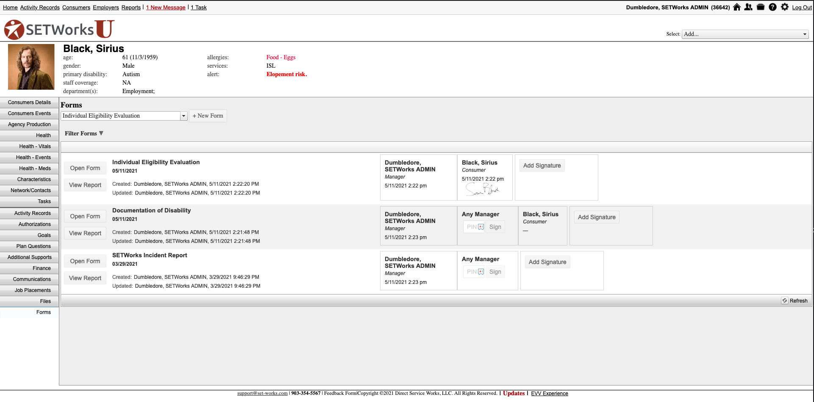
Task: Add Signature to Documentation of Disability
Action: 597,217
